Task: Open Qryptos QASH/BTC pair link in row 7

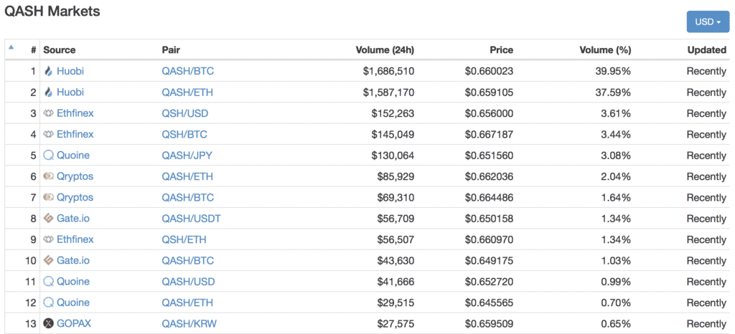Action: point(188,197)
